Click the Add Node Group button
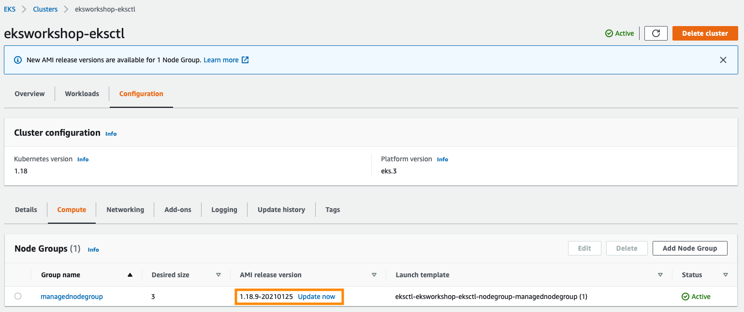The image size is (744, 312). pyautogui.click(x=690, y=248)
